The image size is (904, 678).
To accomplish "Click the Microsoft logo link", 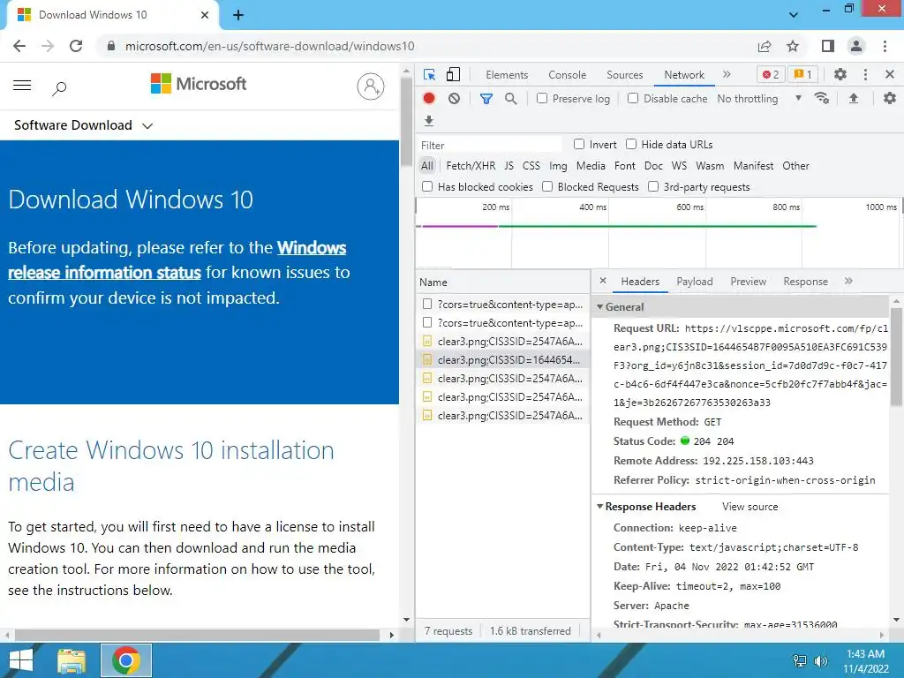I will (199, 84).
